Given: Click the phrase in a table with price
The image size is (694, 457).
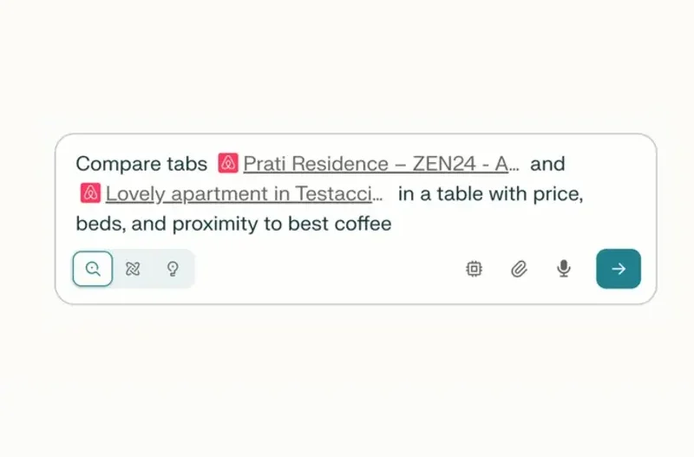Looking at the screenshot, I should [490, 193].
